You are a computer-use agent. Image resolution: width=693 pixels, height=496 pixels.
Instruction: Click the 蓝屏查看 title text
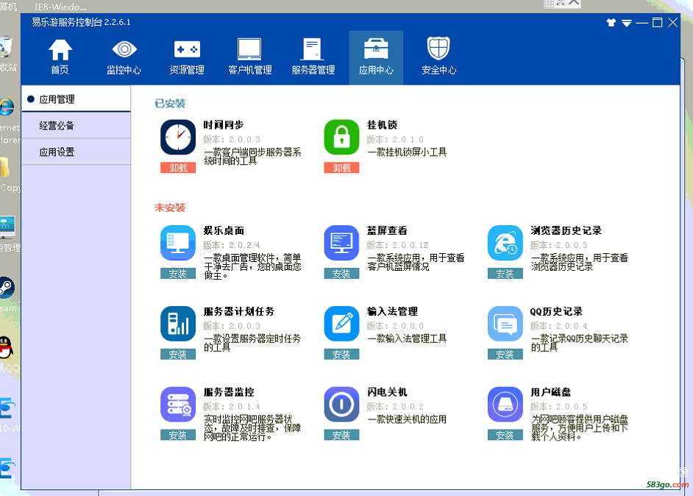point(387,231)
